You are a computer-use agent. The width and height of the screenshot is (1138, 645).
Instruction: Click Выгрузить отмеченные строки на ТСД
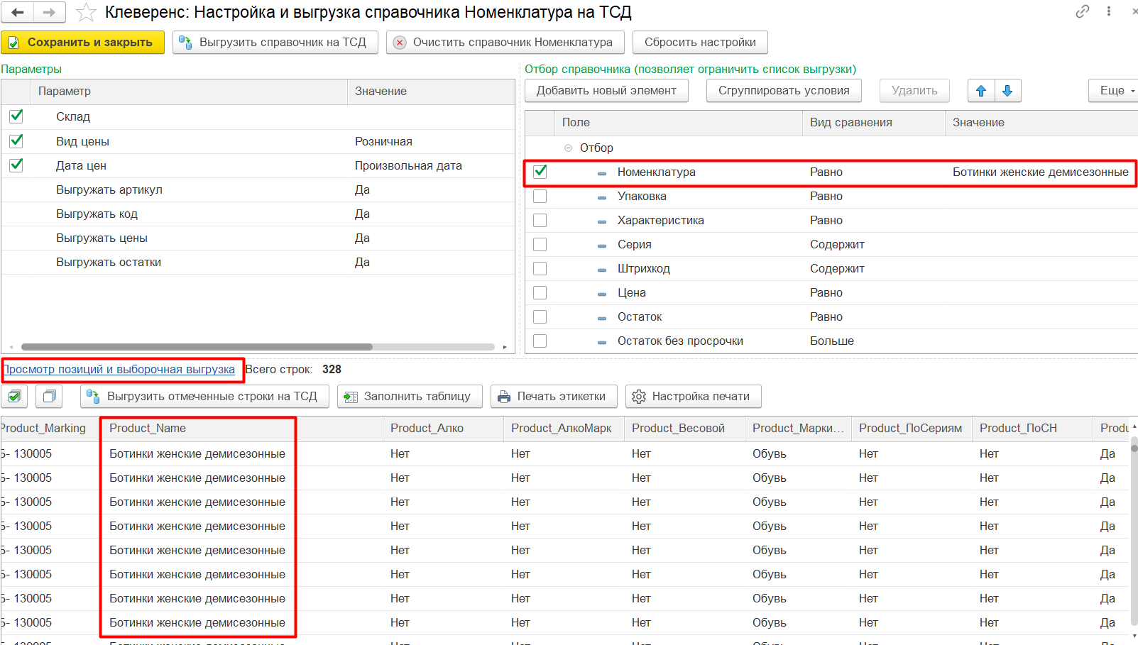click(204, 396)
